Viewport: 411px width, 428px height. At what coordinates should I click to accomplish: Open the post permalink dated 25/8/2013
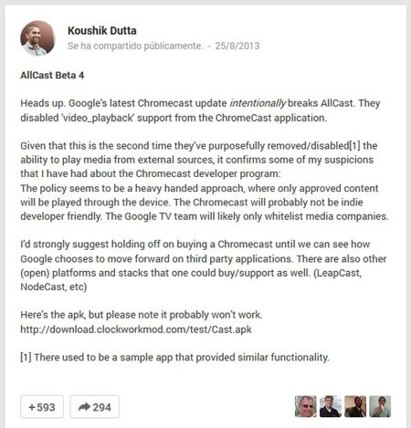coord(237,46)
